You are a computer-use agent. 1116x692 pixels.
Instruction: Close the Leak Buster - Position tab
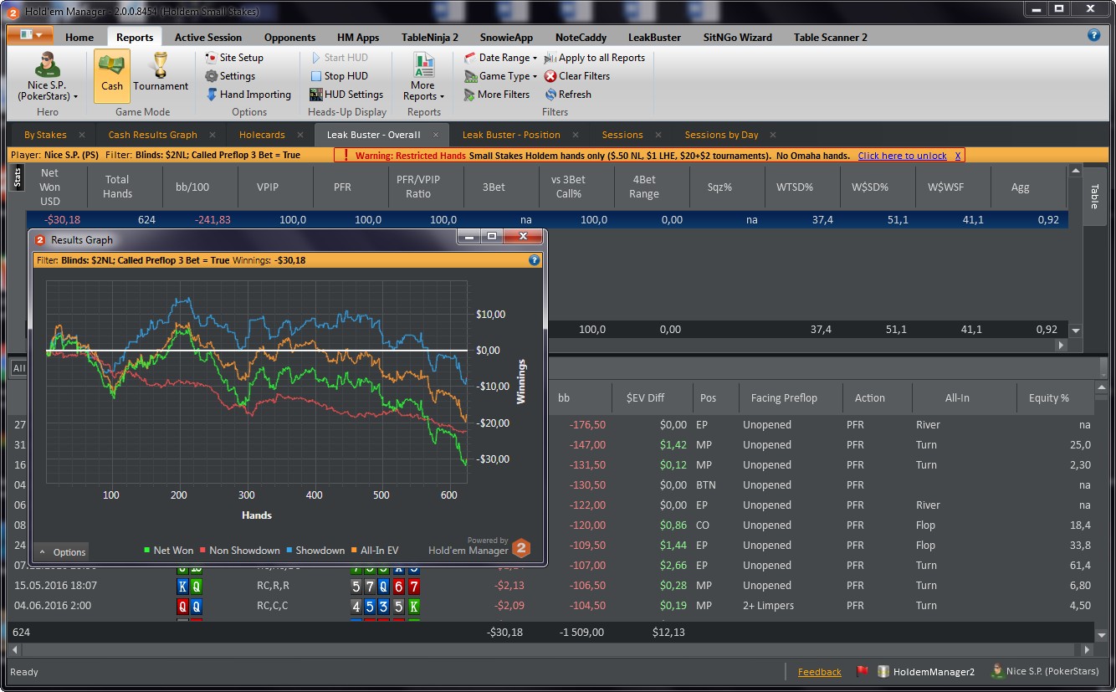[576, 135]
